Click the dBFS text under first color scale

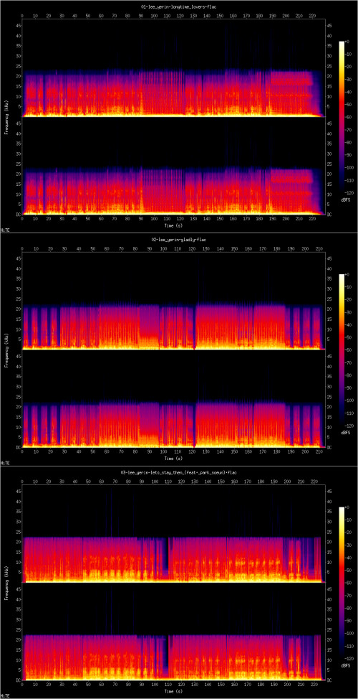point(344,200)
